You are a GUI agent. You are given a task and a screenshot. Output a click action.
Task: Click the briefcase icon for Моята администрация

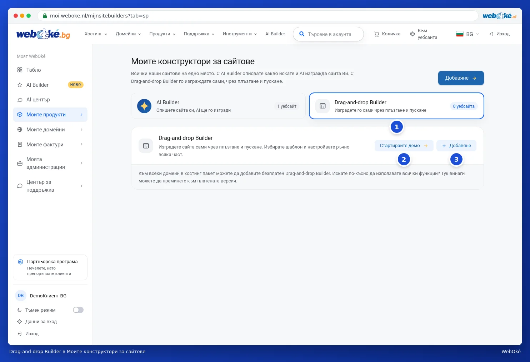20,164
